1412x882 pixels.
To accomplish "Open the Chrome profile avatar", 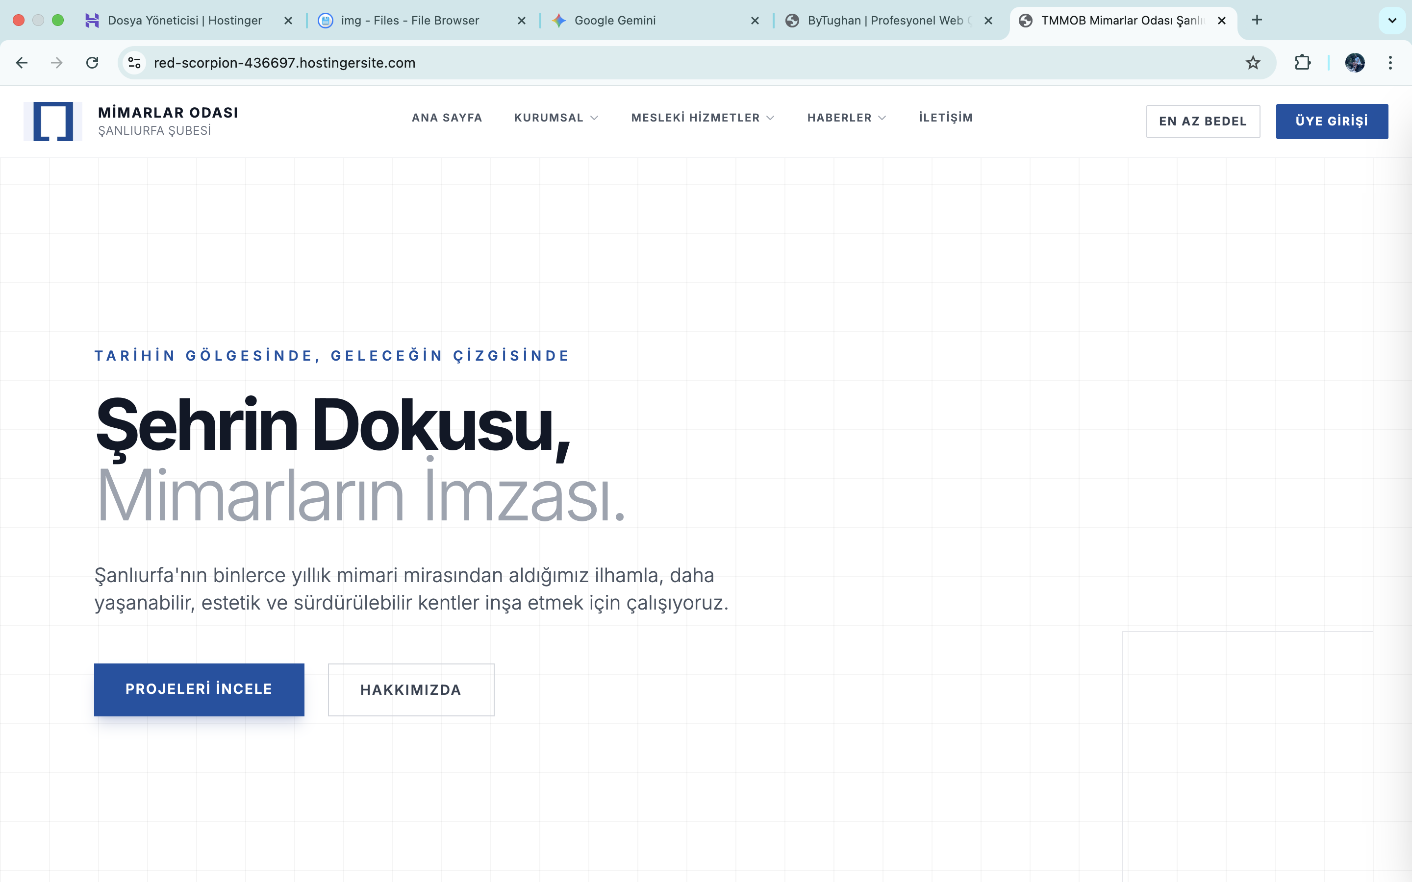I will click(1355, 62).
